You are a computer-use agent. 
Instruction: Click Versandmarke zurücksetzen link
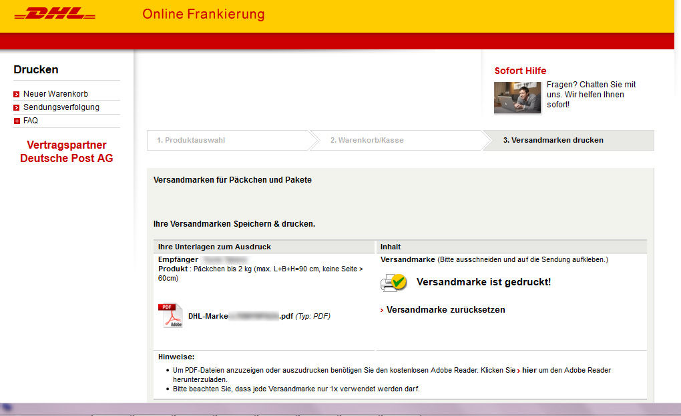tap(445, 310)
